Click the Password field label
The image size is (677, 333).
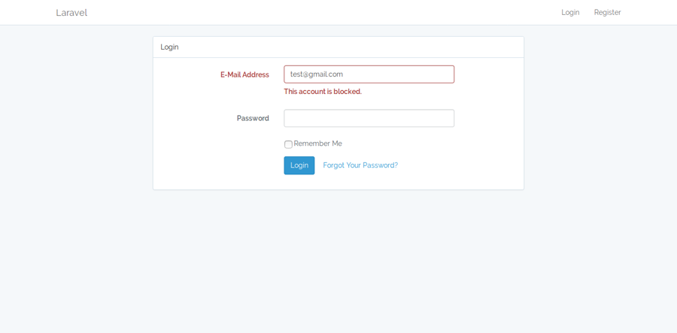(253, 119)
